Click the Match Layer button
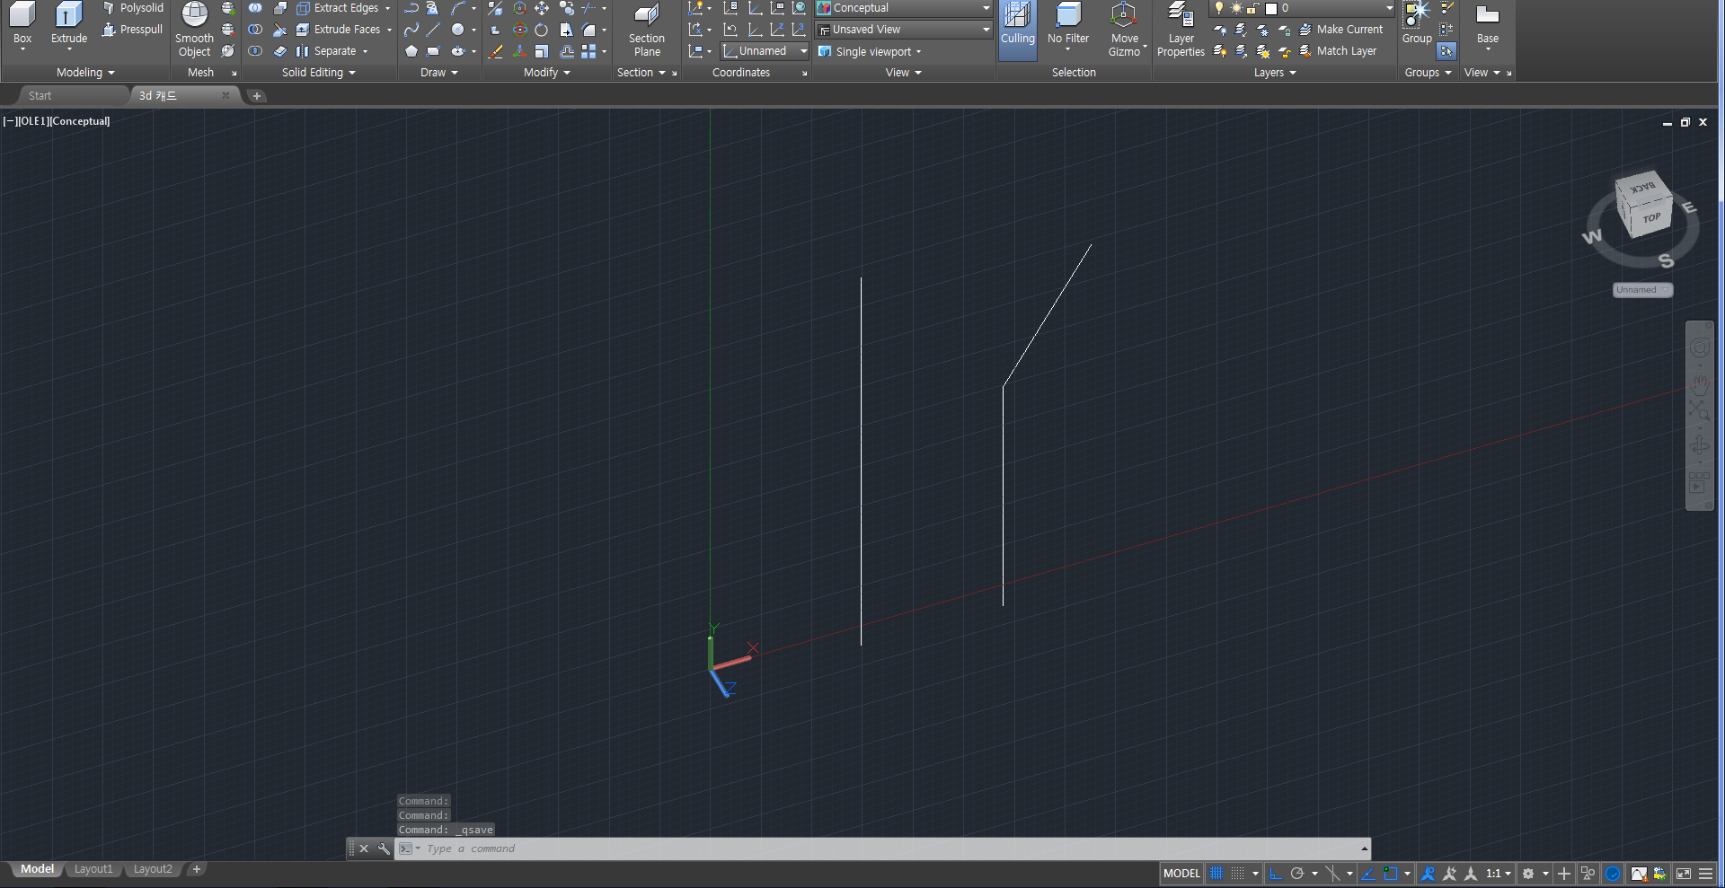This screenshot has width=1725, height=888. [1338, 51]
